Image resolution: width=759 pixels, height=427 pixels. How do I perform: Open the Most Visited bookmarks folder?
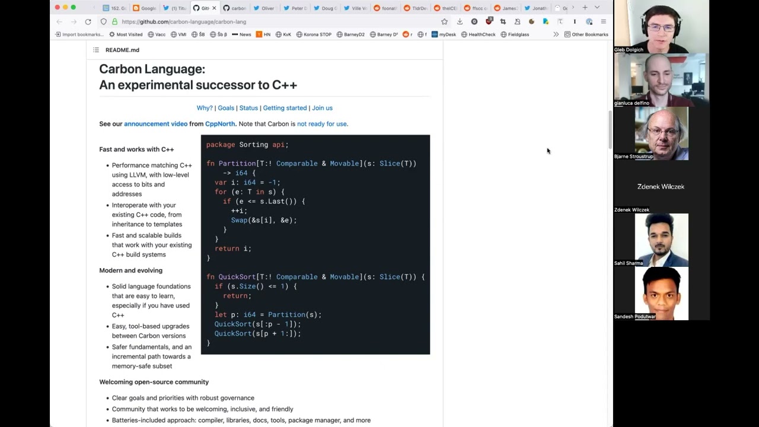(126, 34)
